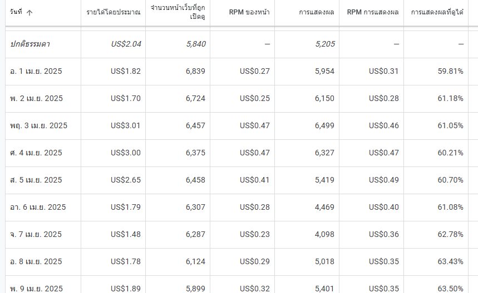Click the 62.78% viewable impressions cell
478x293 pixels.
tap(450, 234)
